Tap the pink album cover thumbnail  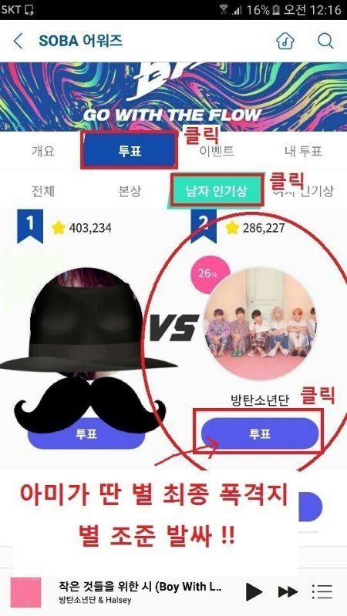pyautogui.click(x=26, y=592)
